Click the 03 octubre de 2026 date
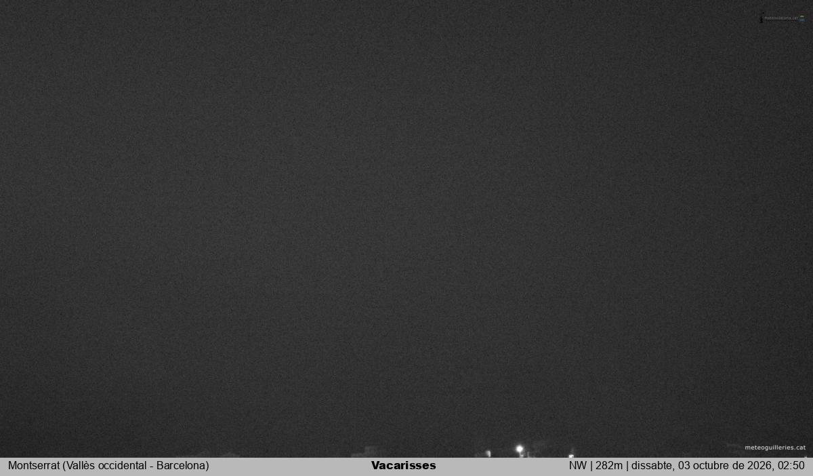Screen dimensions: 813x476 pos(724,465)
